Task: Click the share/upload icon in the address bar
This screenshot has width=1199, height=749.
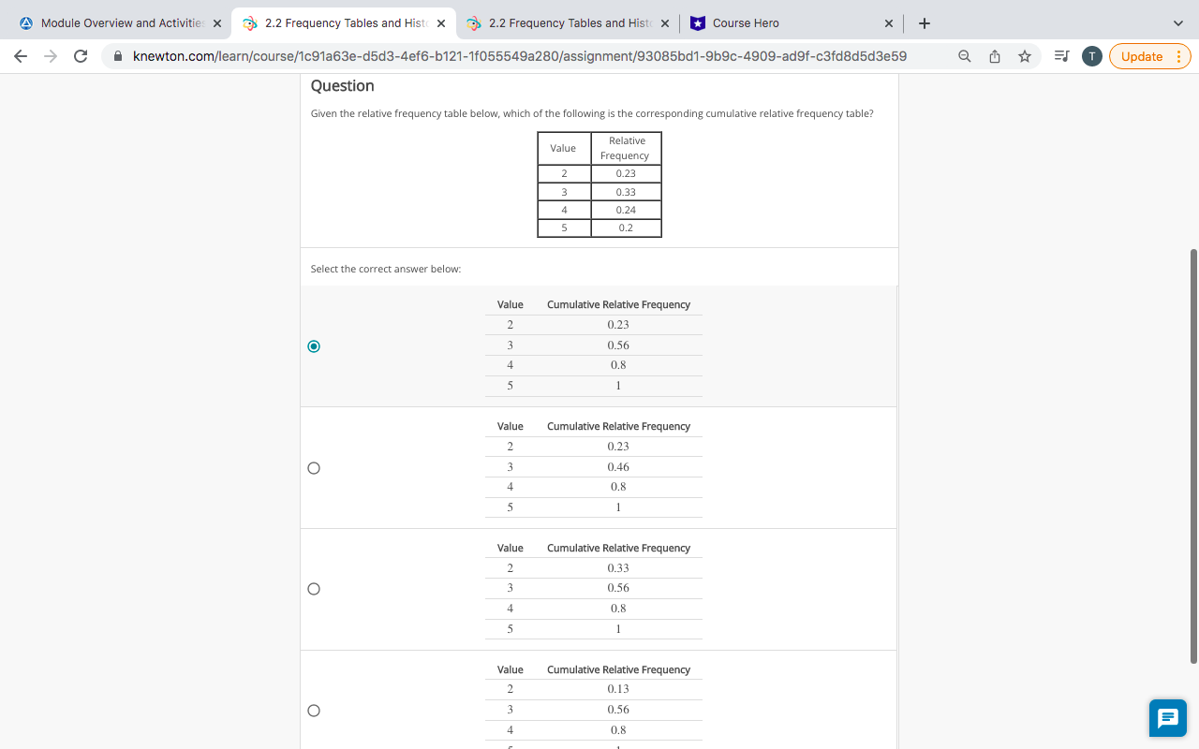Action: coord(994,56)
